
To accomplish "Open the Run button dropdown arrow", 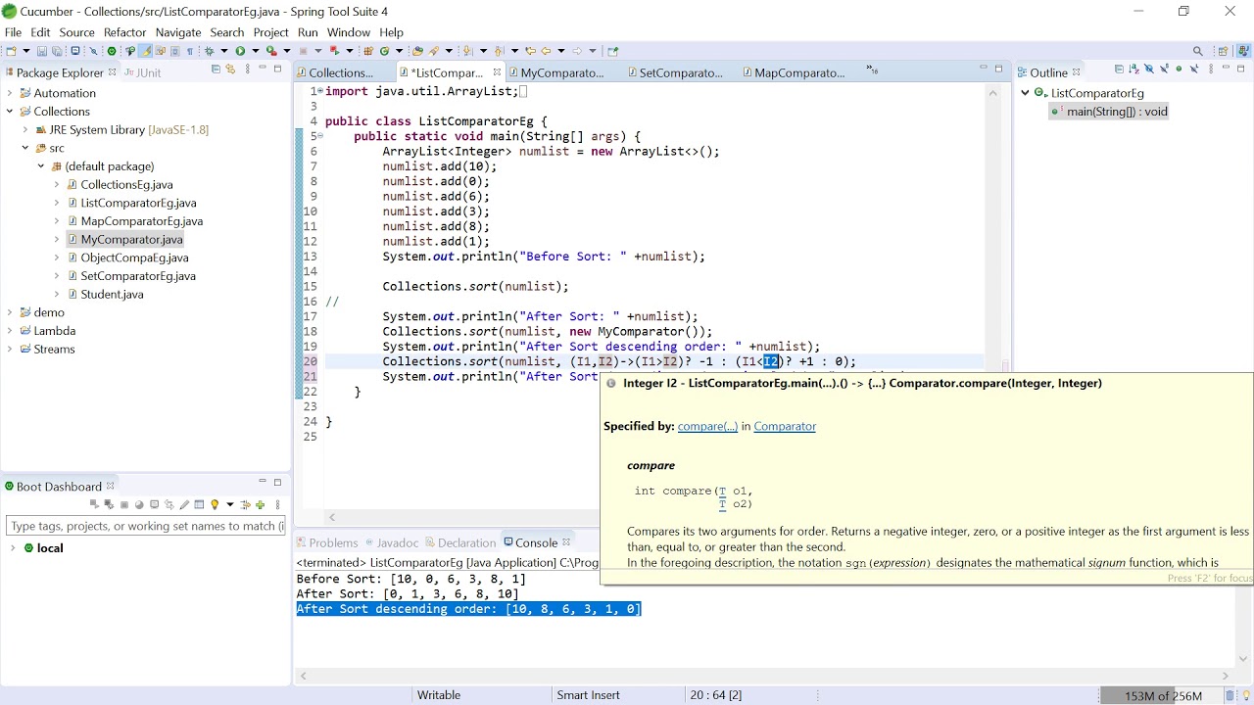I will [x=255, y=51].
